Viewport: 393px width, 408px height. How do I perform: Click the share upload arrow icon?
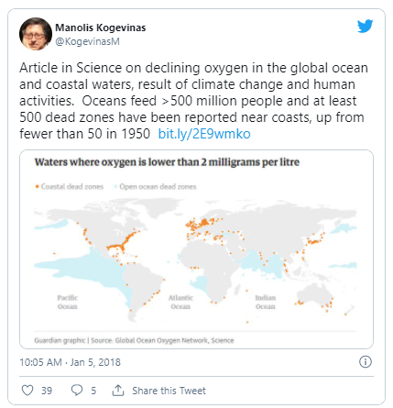(118, 391)
